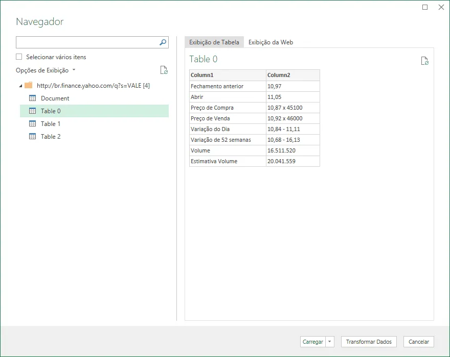Select the Column2 header cell
Screen dimensions: 450x357
click(292, 75)
